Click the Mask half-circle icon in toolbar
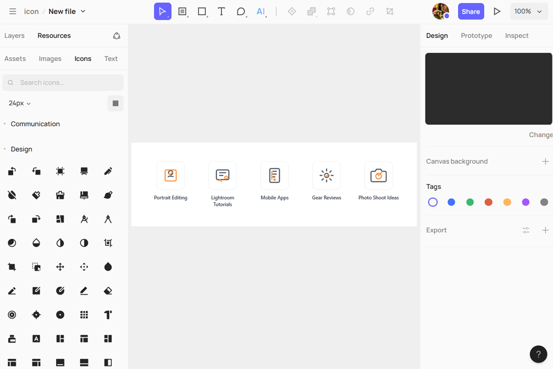Screen dimensions: 553x369 point(350,11)
